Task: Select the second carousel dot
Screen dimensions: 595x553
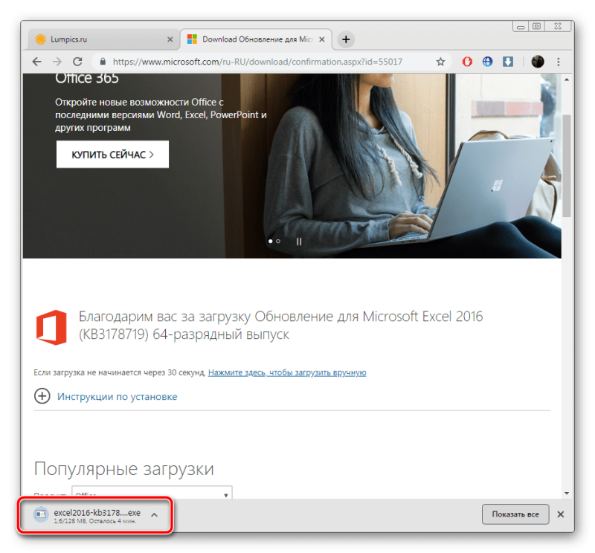Action: [x=278, y=242]
